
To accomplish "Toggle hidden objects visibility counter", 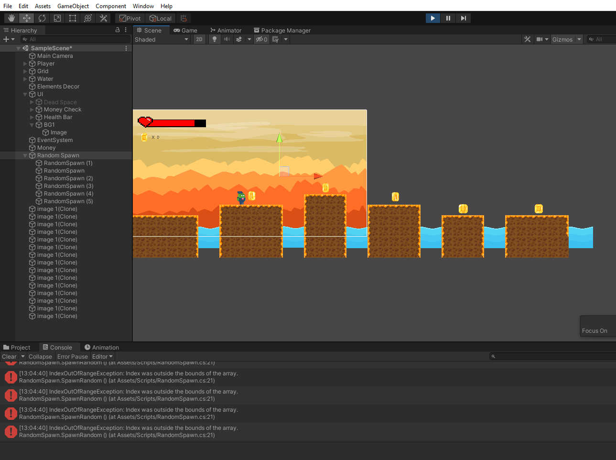I will point(261,39).
